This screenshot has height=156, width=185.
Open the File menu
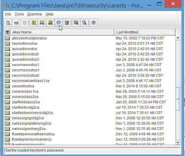(x=8, y=14)
